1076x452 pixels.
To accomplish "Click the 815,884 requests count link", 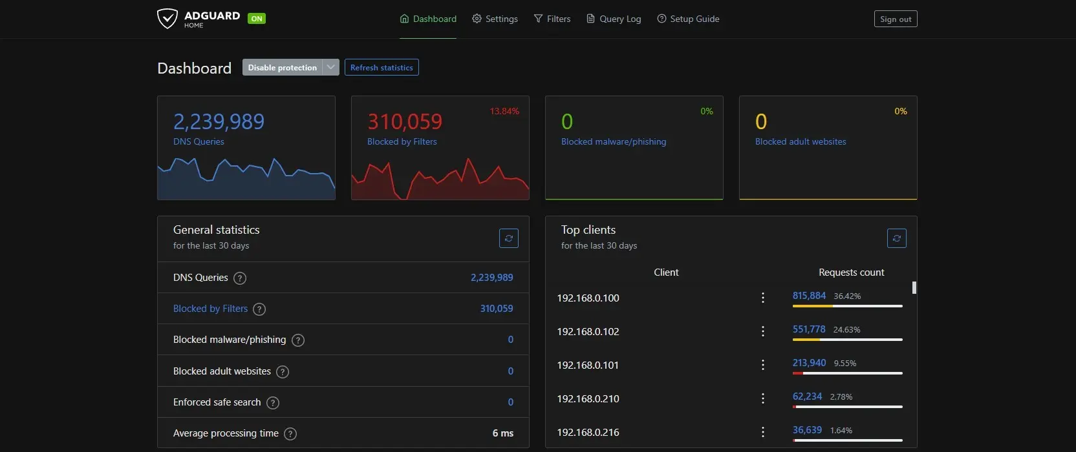I will coord(809,296).
